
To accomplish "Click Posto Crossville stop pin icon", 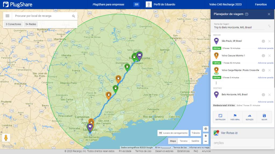I will click(216, 70).
